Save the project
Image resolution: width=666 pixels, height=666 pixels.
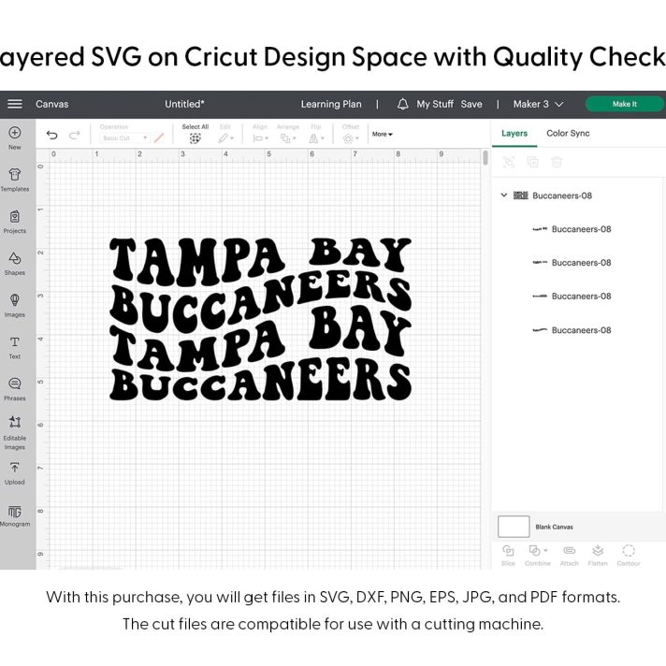[471, 104]
